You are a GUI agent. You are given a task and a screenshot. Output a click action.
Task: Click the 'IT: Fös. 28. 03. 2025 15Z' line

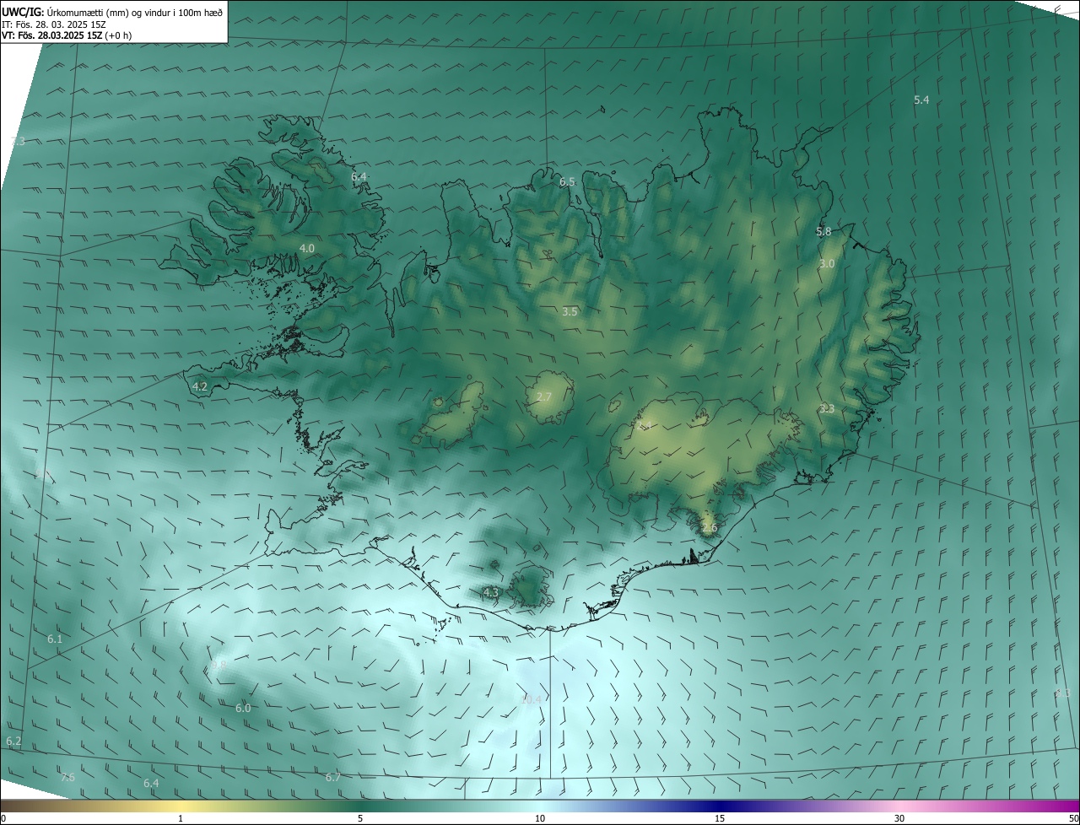tap(54, 24)
